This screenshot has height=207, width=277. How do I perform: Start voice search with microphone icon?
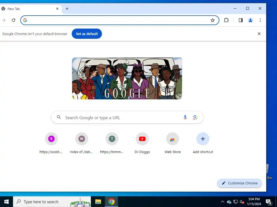185,118
